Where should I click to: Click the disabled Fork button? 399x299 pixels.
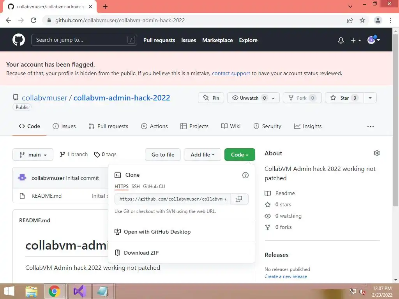(x=302, y=98)
